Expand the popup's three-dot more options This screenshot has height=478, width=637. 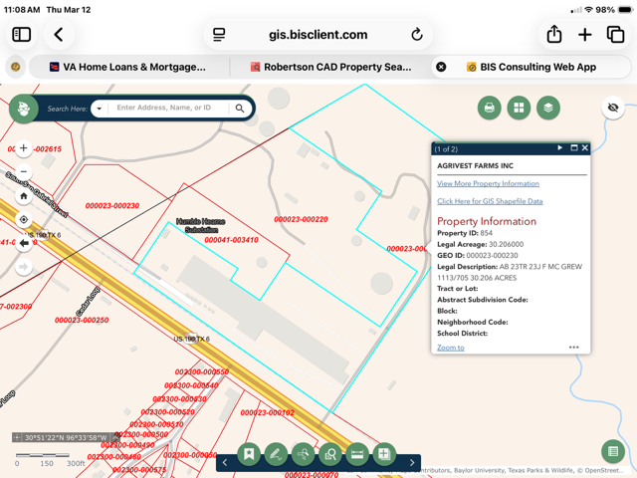573,348
